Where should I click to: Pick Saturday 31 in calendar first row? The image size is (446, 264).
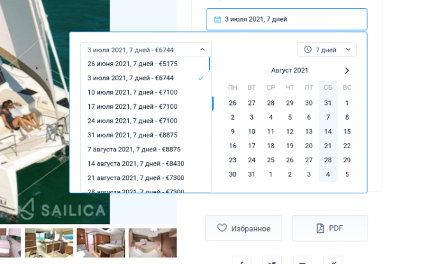coord(327,103)
